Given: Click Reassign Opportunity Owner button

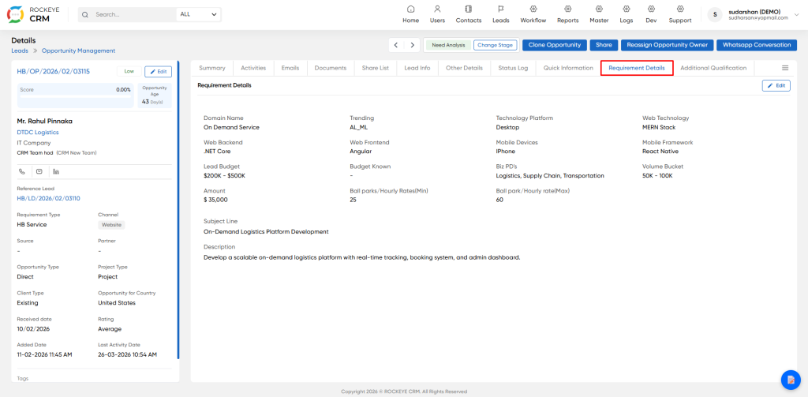Looking at the screenshot, I should pyautogui.click(x=667, y=45).
